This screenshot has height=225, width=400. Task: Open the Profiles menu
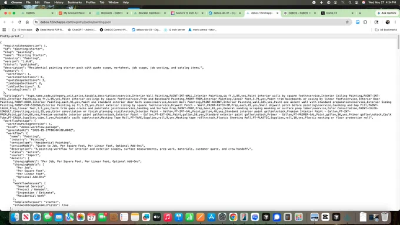click(x=91, y=2)
